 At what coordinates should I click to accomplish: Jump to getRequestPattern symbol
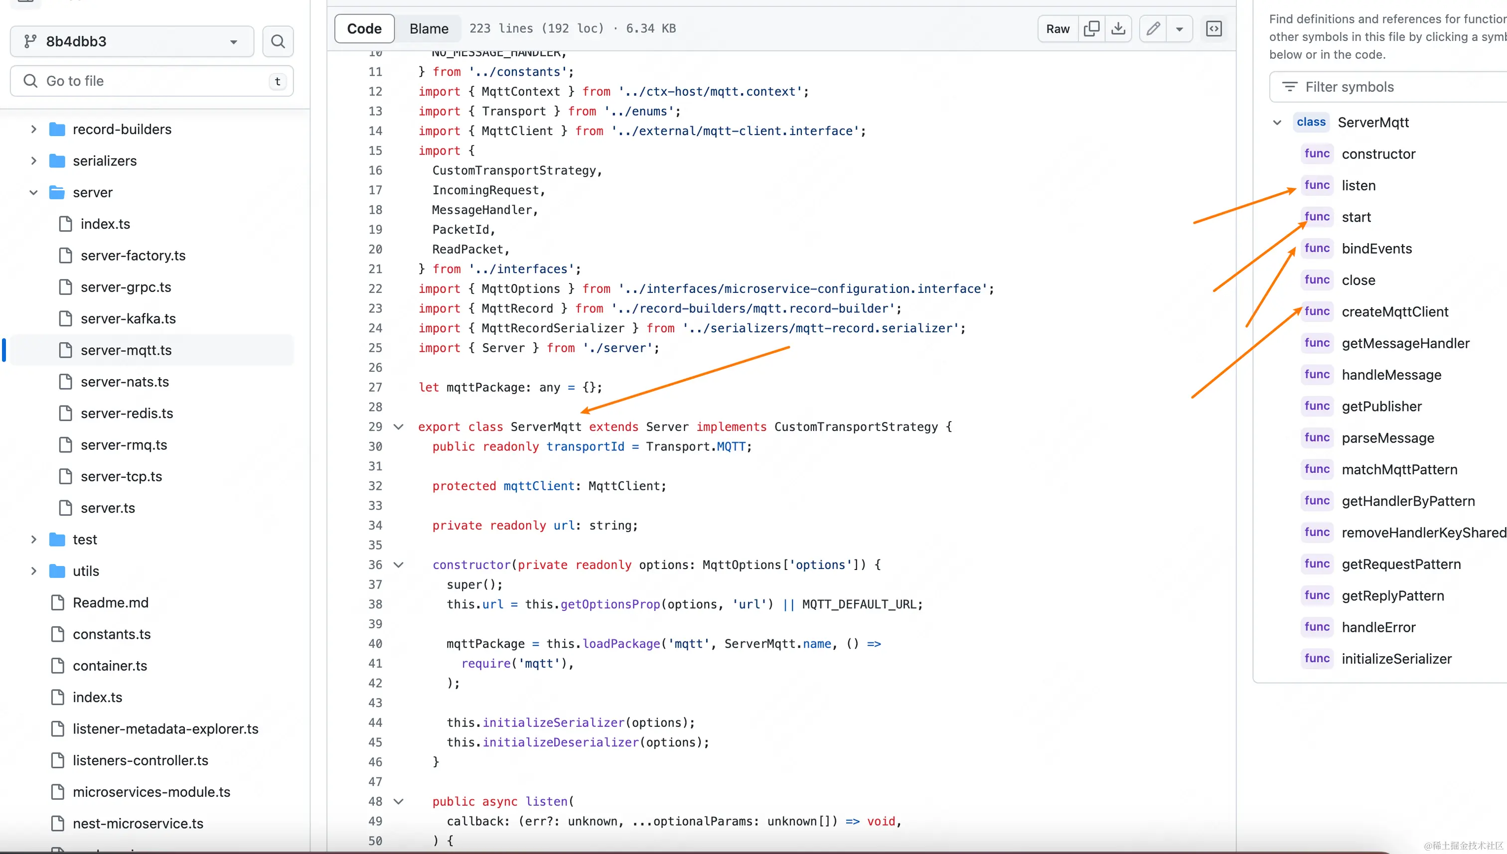(x=1401, y=565)
